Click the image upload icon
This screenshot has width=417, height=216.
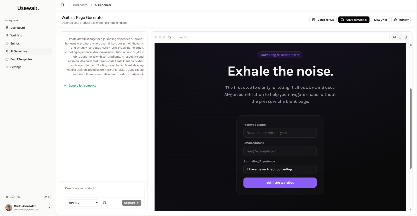click(x=104, y=203)
